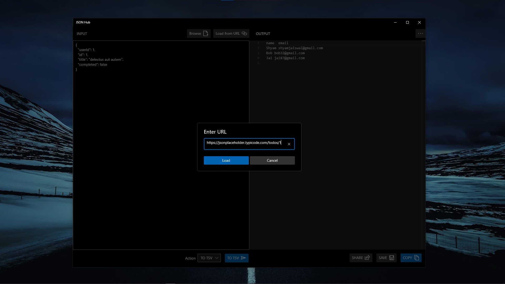Click the SHARE export icon
The height and width of the screenshot is (284, 505).
(x=367, y=258)
